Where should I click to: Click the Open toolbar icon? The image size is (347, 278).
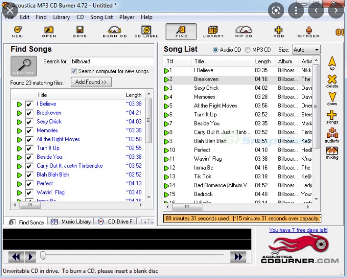pos(49,31)
